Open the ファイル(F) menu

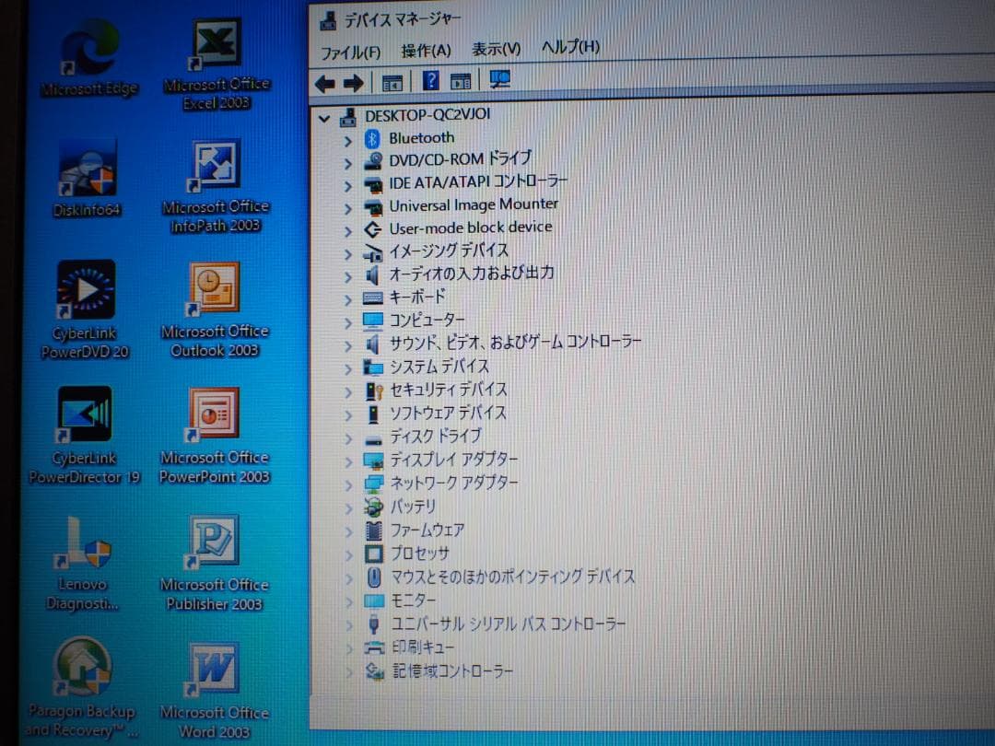pos(350,52)
